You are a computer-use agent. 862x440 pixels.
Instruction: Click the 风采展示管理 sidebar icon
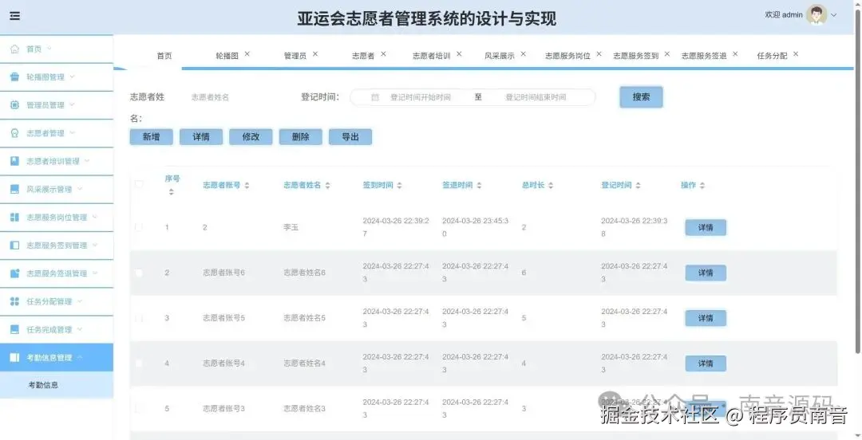click(15, 189)
